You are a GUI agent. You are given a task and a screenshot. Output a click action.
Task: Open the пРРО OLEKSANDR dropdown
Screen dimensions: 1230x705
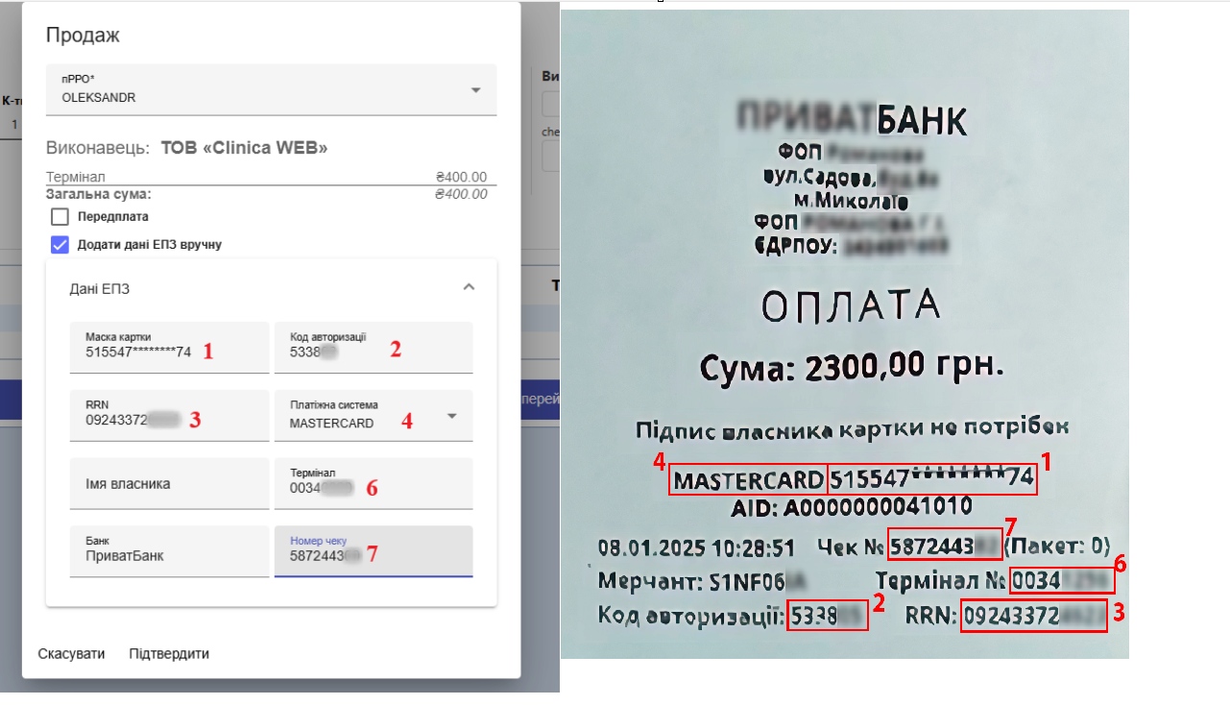tap(271, 89)
